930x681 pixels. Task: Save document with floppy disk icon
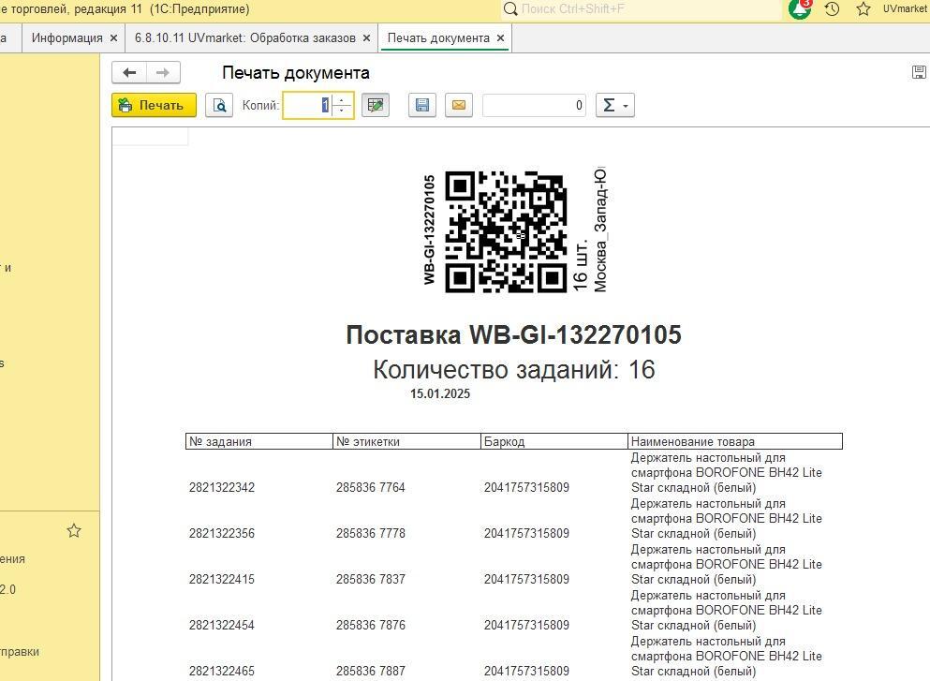pyautogui.click(x=422, y=105)
